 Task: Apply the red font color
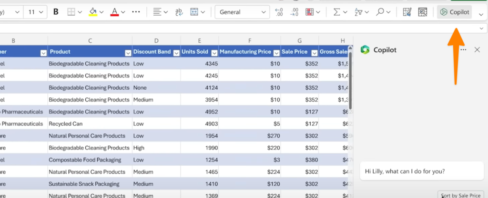(114, 12)
